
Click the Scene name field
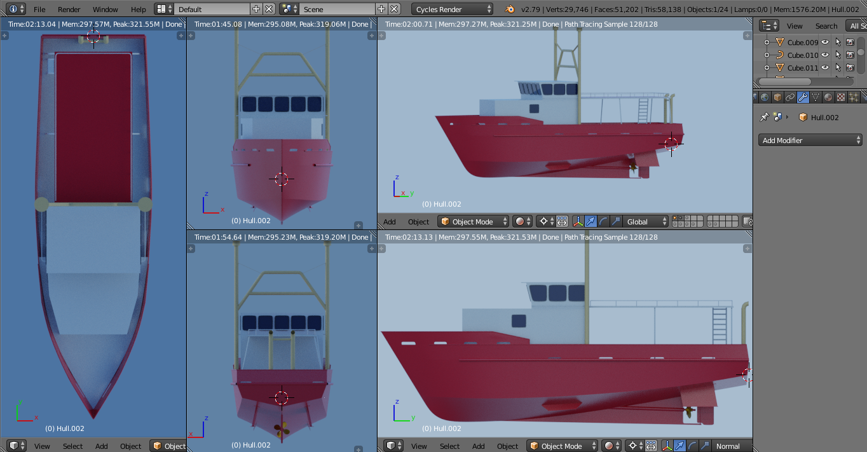(x=337, y=9)
